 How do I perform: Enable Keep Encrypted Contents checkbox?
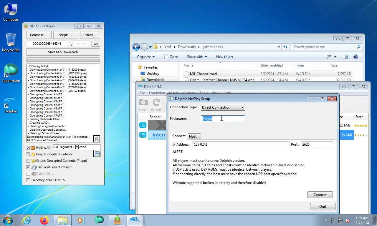click(28, 154)
